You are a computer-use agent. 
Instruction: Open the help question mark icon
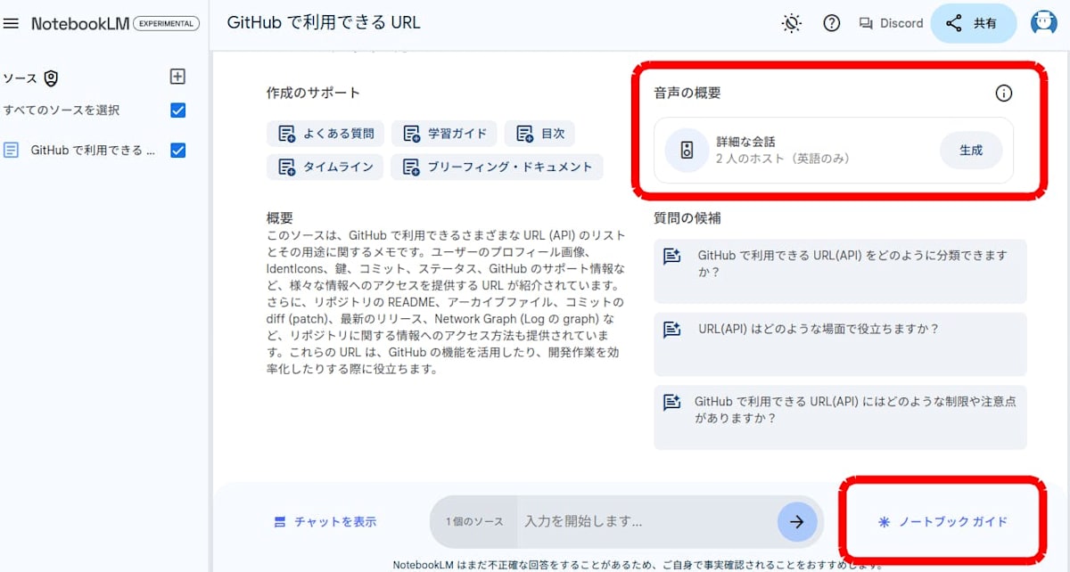pos(832,24)
